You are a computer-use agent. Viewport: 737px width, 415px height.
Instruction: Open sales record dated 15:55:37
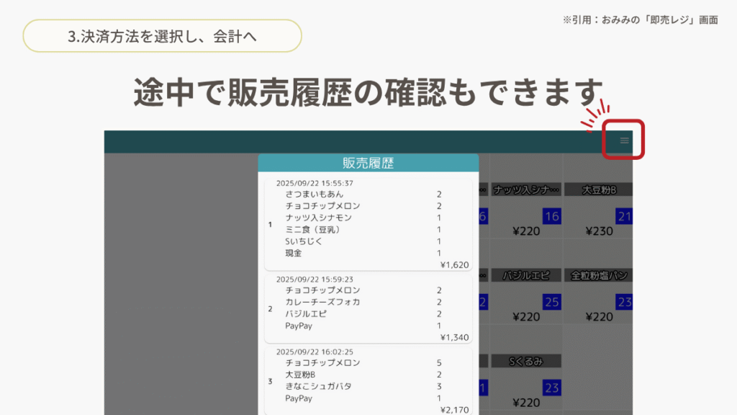tap(368, 224)
